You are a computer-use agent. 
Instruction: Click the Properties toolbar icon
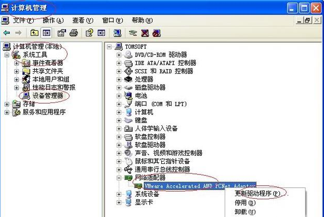coord(61,33)
